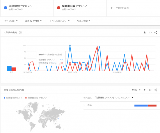The image size is (160, 133).
Task: Download the regional breakdown data
Action: point(145,90)
